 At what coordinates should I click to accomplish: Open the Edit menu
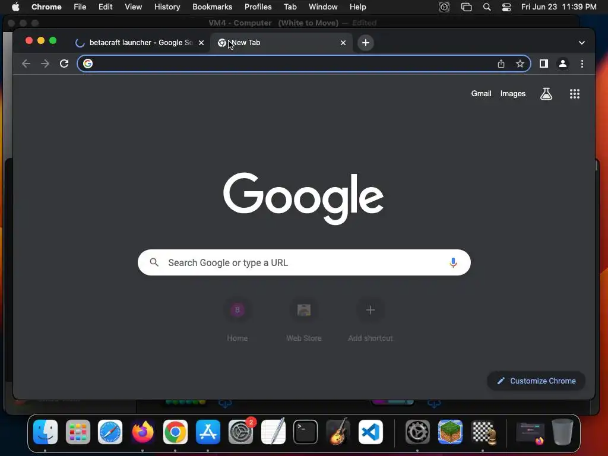pos(106,7)
